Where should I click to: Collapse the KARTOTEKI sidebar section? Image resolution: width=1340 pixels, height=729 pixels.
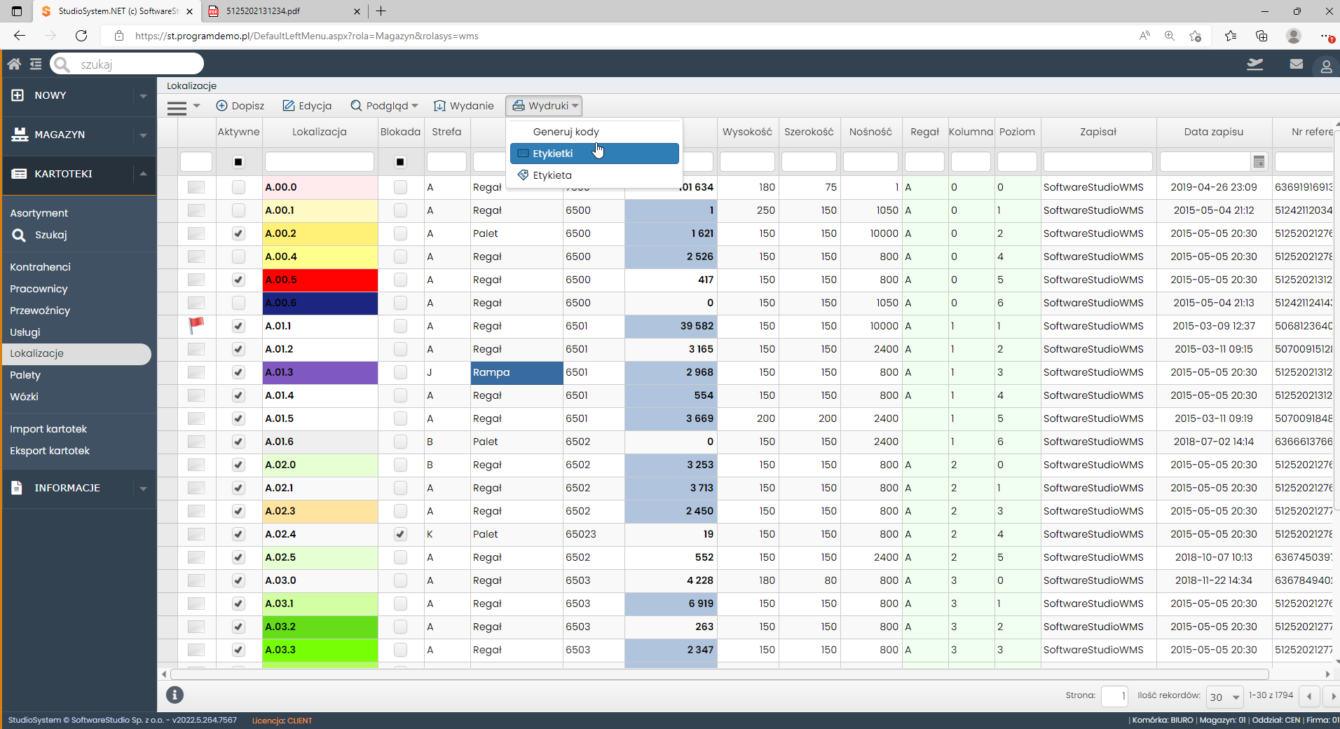[143, 174]
